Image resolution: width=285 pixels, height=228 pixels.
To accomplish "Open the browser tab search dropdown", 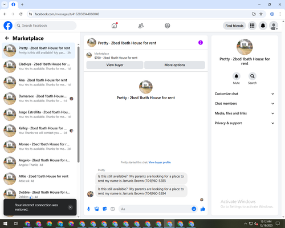I will [5, 5].
